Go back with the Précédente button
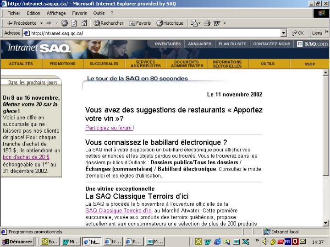Screen dimensions: 330x247 [x=22, y=23]
